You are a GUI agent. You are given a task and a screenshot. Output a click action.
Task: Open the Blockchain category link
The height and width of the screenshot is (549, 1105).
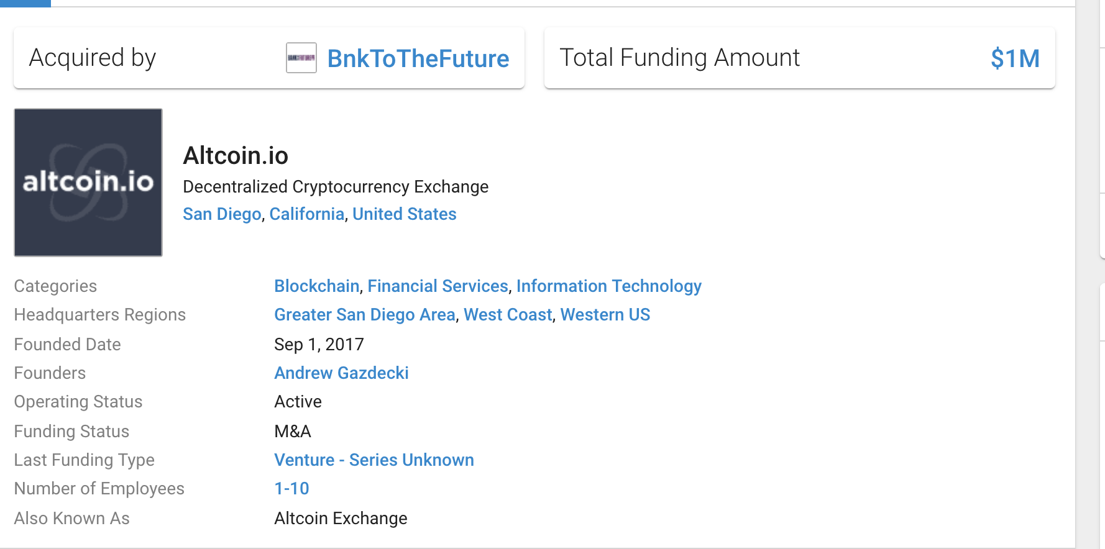click(317, 286)
